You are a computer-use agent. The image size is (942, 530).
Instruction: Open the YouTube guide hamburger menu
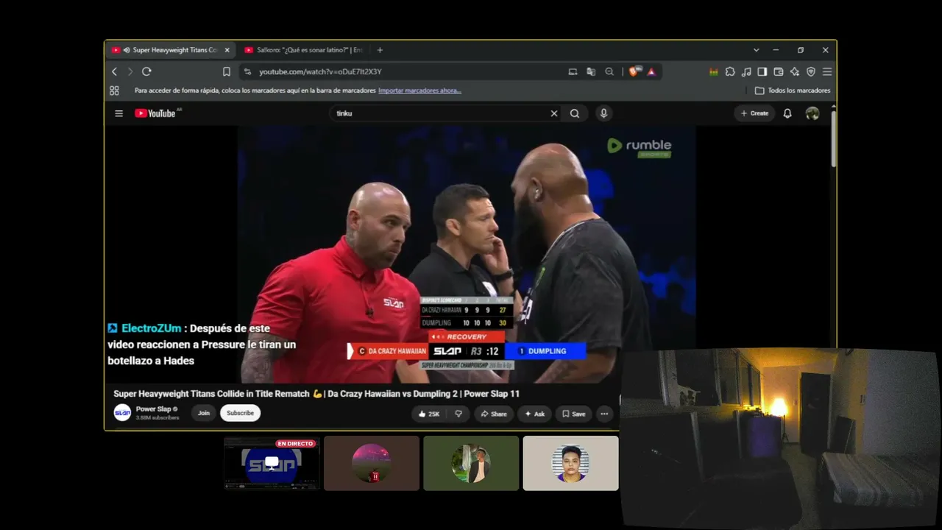point(118,113)
